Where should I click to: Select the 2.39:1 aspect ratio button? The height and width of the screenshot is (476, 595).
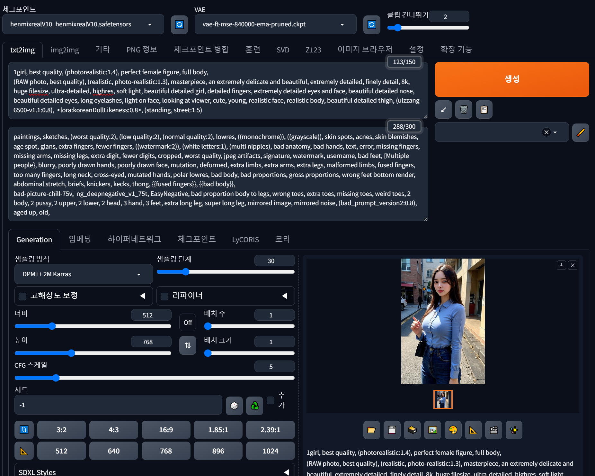(x=270, y=430)
